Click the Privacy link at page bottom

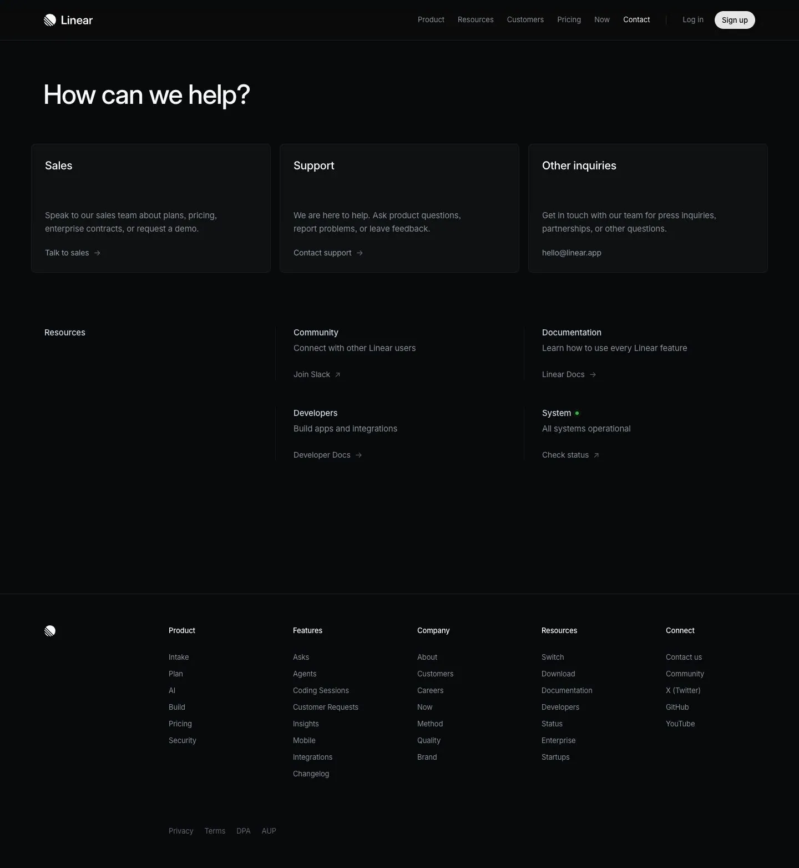click(x=181, y=831)
